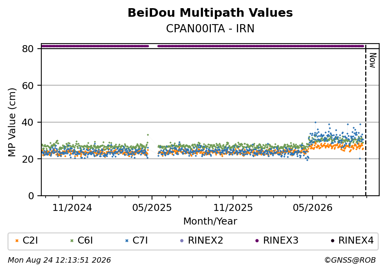Click the RINEX3 legend text
The height and width of the screenshot is (272, 387).
click(281, 240)
